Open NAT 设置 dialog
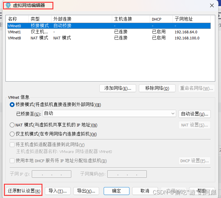This screenshot has height=198, width=221. [195, 125]
